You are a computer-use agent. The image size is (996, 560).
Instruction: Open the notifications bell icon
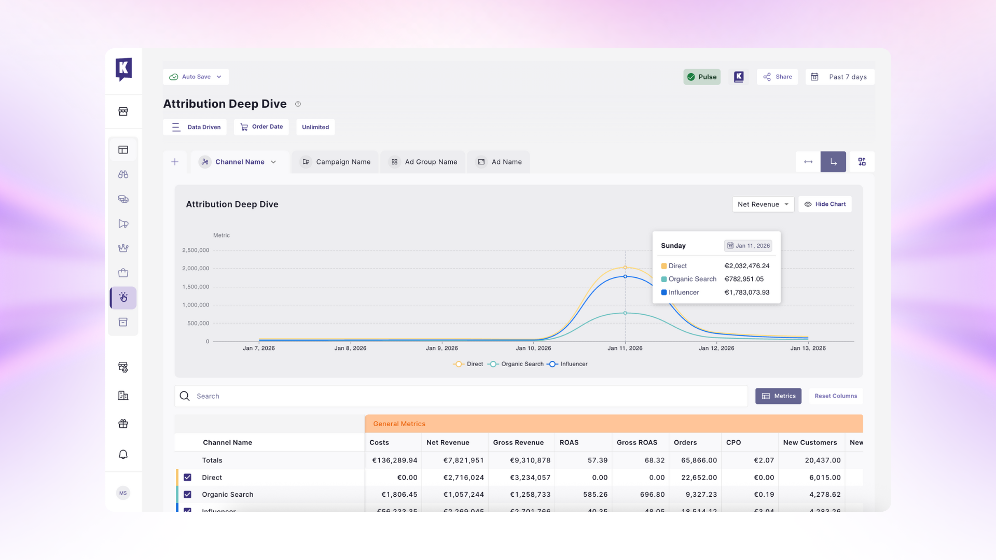[x=123, y=455]
